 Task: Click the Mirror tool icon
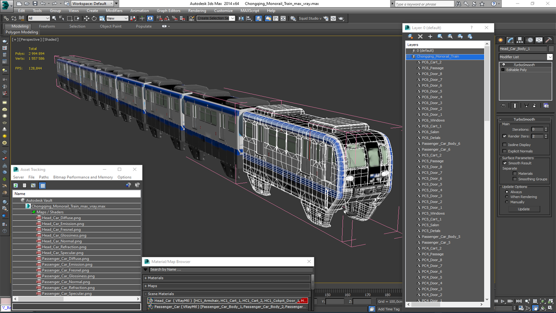tap(241, 18)
